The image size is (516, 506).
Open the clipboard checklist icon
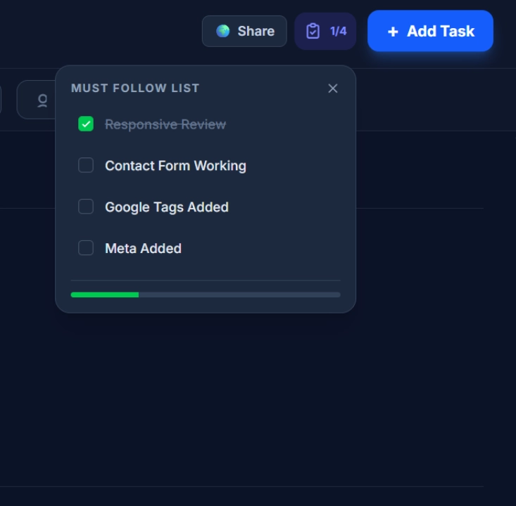313,31
